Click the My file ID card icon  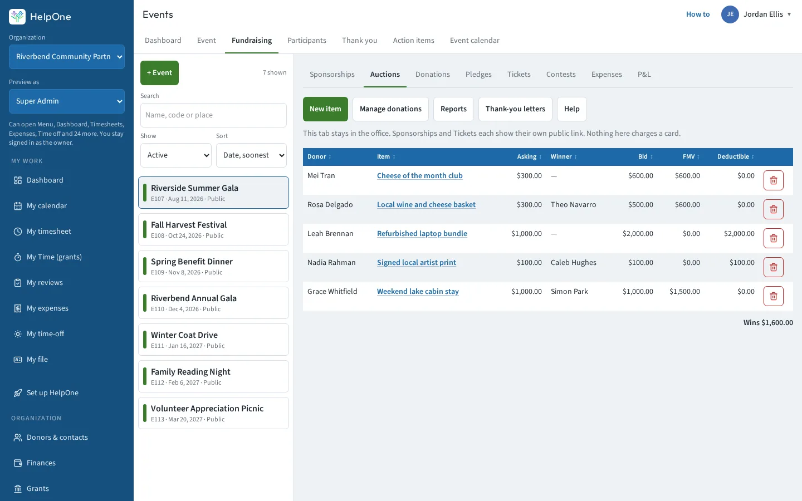click(18, 360)
